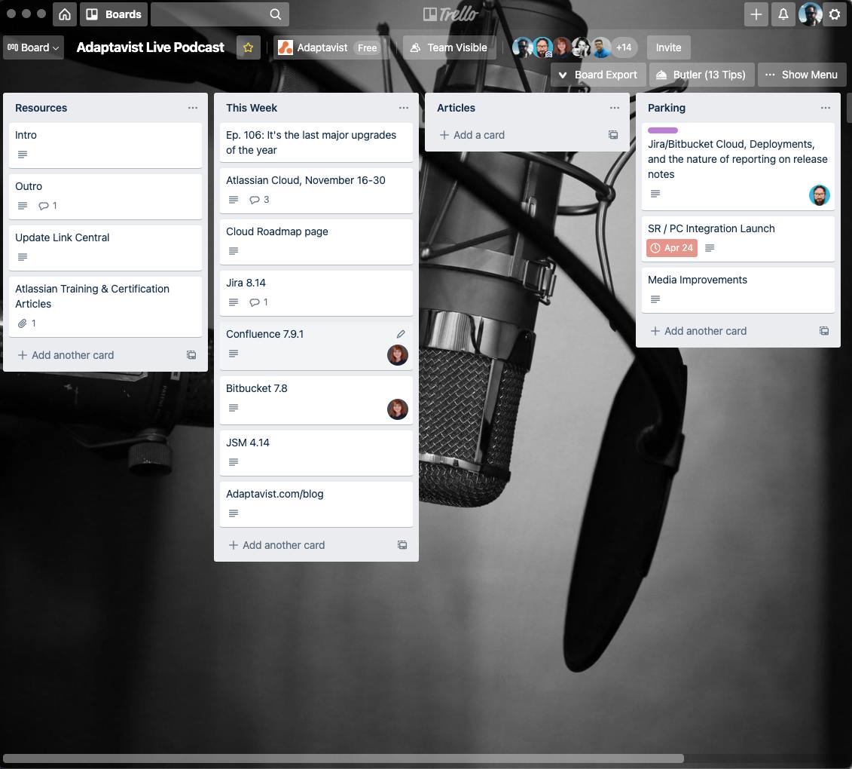Click description icon on Bitbucket 7.8 card
This screenshot has height=769, width=852.
(x=234, y=407)
